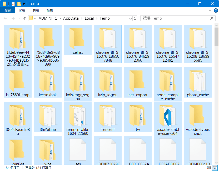This screenshot has height=171, width=219.
Task: Open the 共用 ribbon tab
Action: point(36,10)
